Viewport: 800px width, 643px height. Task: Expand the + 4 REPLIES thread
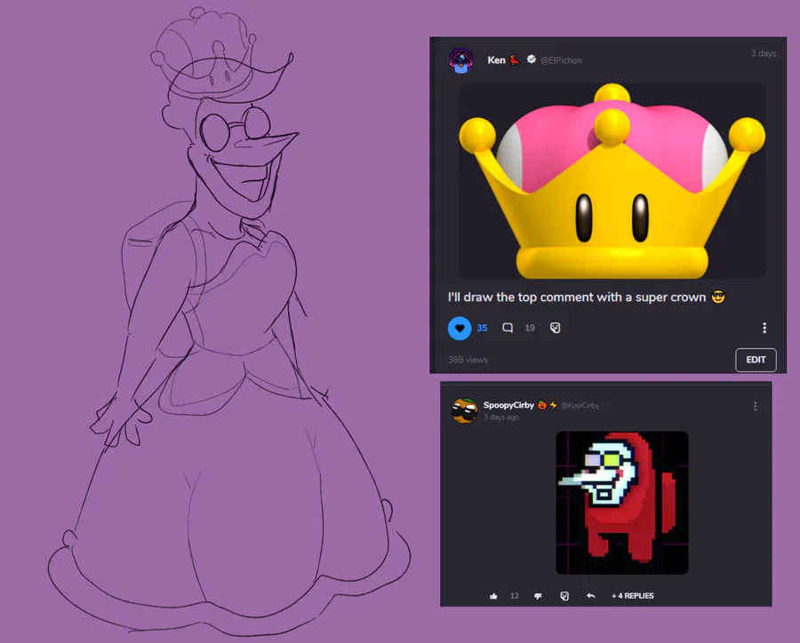[633, 596]
